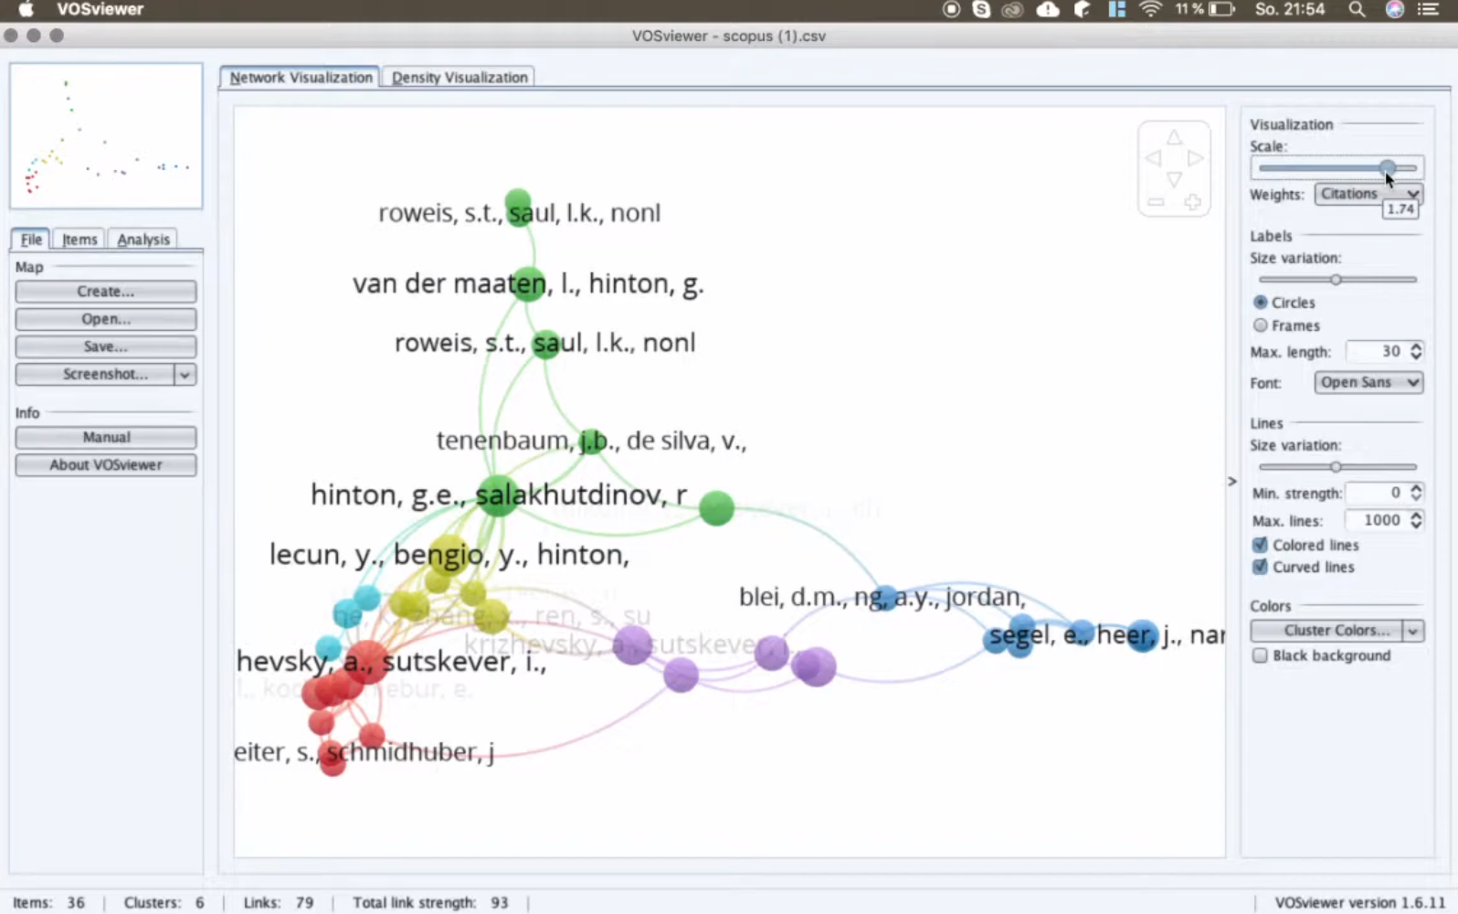
Task: Click the 'Links: 79' status text
Action: coord(279,903)
